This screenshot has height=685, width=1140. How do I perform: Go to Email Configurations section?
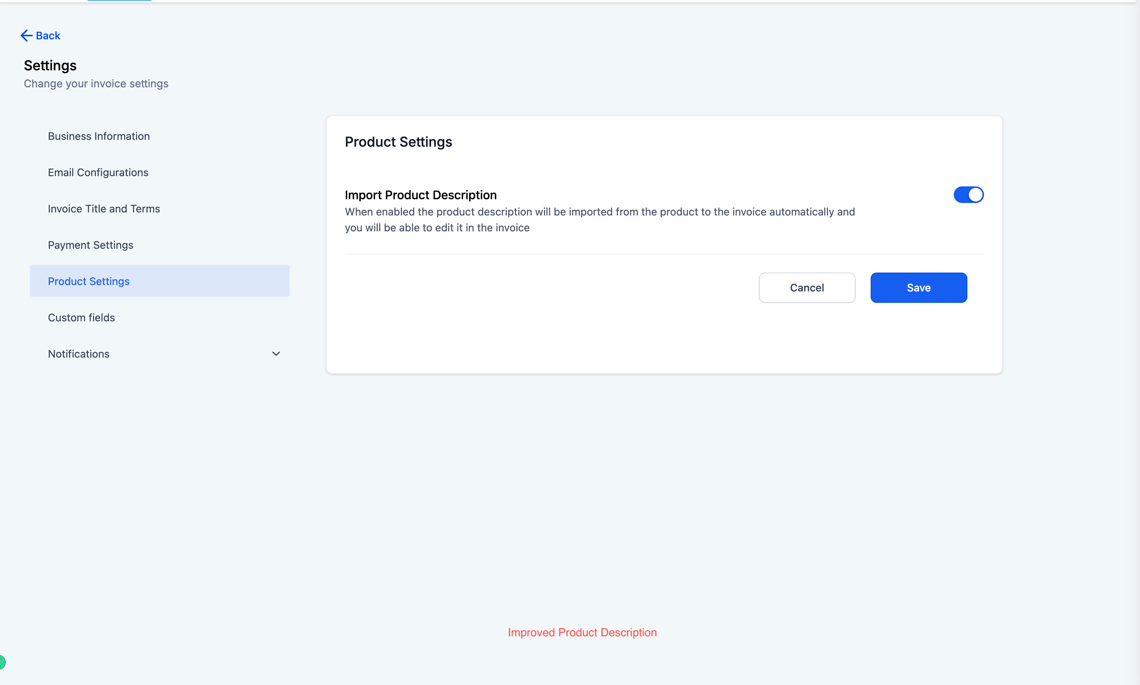[98, 172]
